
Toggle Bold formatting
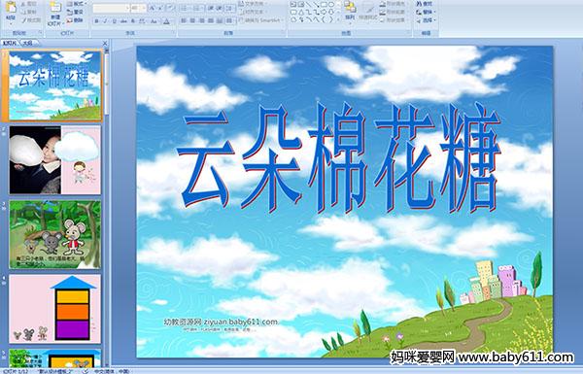(x=96, y=21)
